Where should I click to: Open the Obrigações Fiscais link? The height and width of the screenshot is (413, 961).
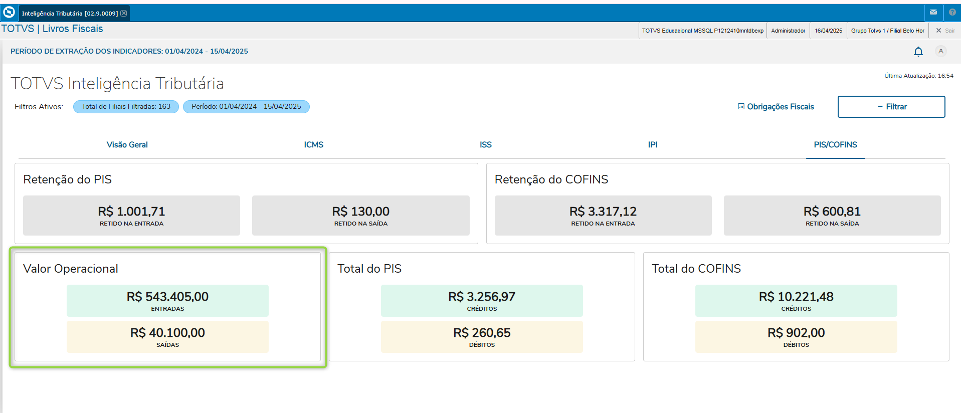[776, 107]
